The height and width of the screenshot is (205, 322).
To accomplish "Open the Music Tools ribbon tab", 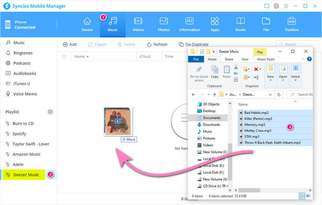I will coord(266,59).
